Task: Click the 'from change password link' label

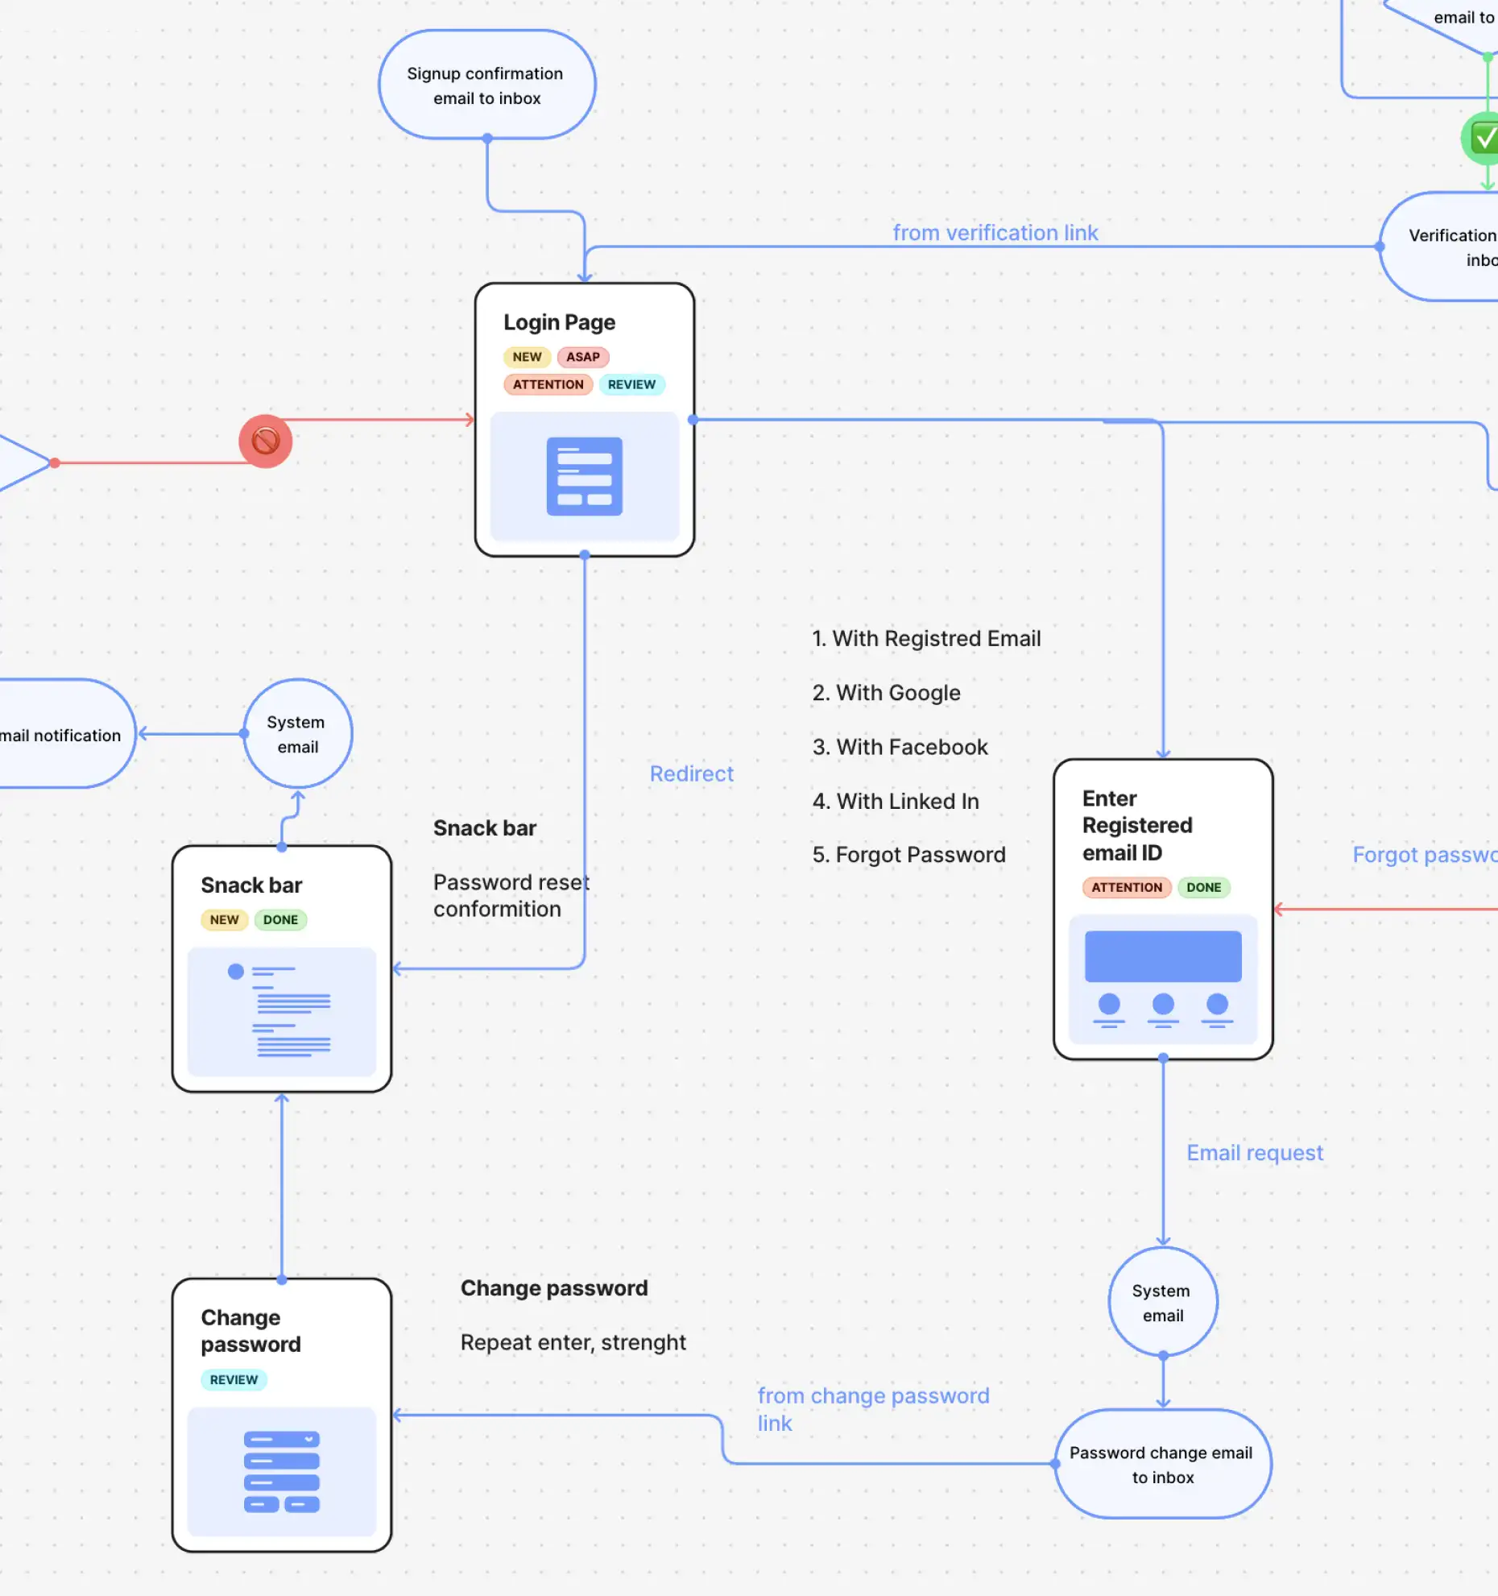Action: 873,1408
